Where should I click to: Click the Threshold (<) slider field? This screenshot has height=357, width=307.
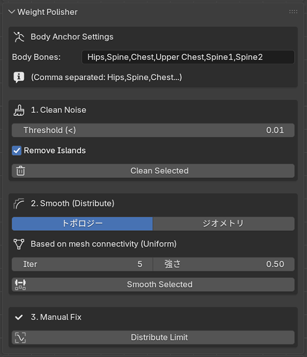coord(153,130)
